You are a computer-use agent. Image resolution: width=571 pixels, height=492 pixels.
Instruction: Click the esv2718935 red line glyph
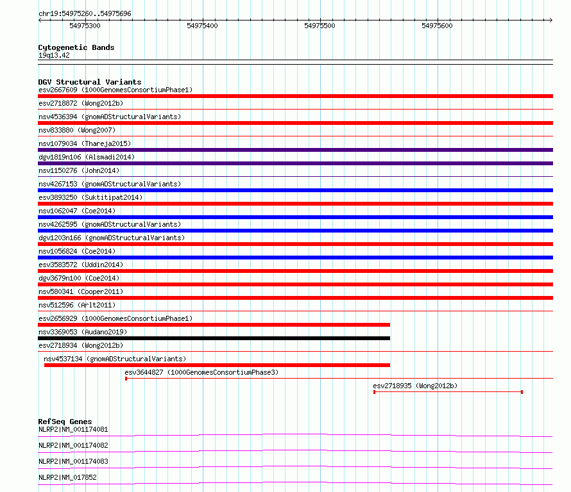tap(448, 392)
